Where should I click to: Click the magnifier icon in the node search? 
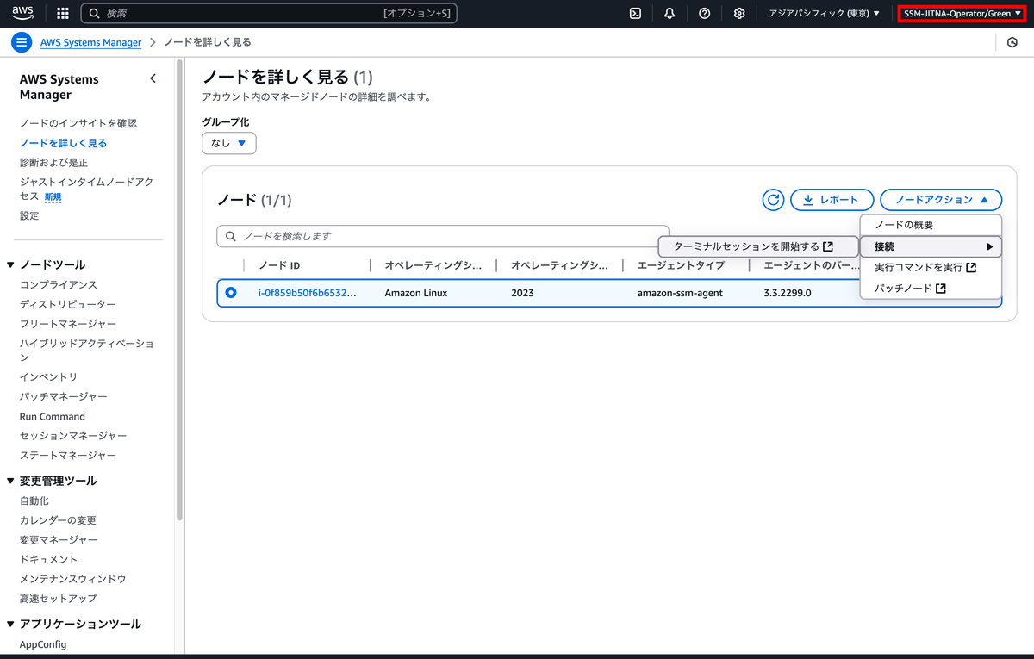(x=231, y=236)
